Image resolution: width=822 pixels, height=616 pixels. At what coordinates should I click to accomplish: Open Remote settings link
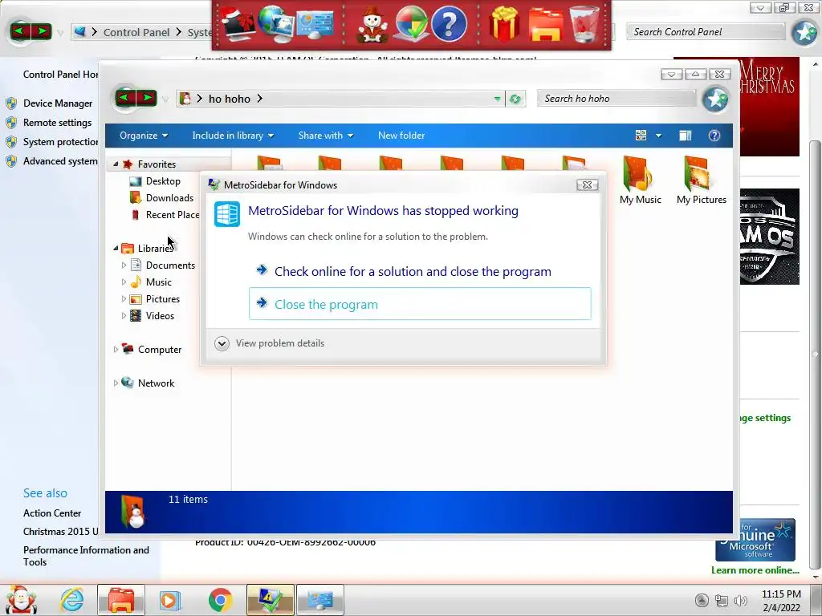click(57, 123)
